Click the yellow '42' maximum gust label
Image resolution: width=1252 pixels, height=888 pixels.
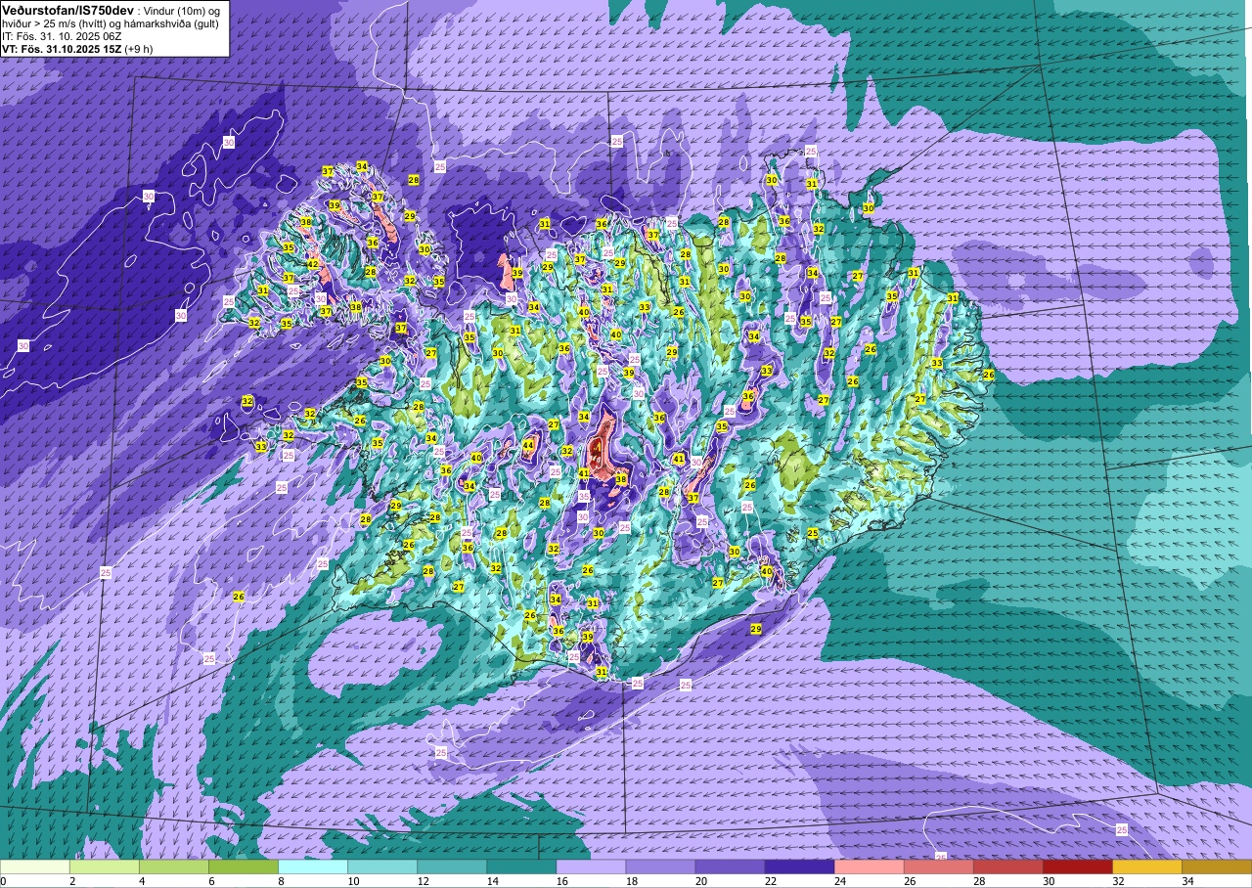pos(313,264)
